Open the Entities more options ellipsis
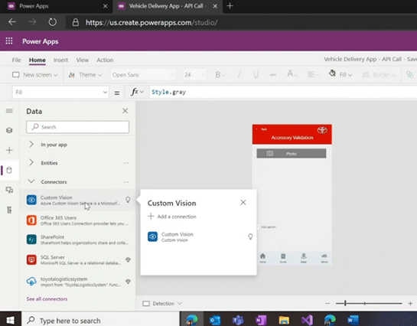This screenshot has width=417, height=326. [125, 163]
